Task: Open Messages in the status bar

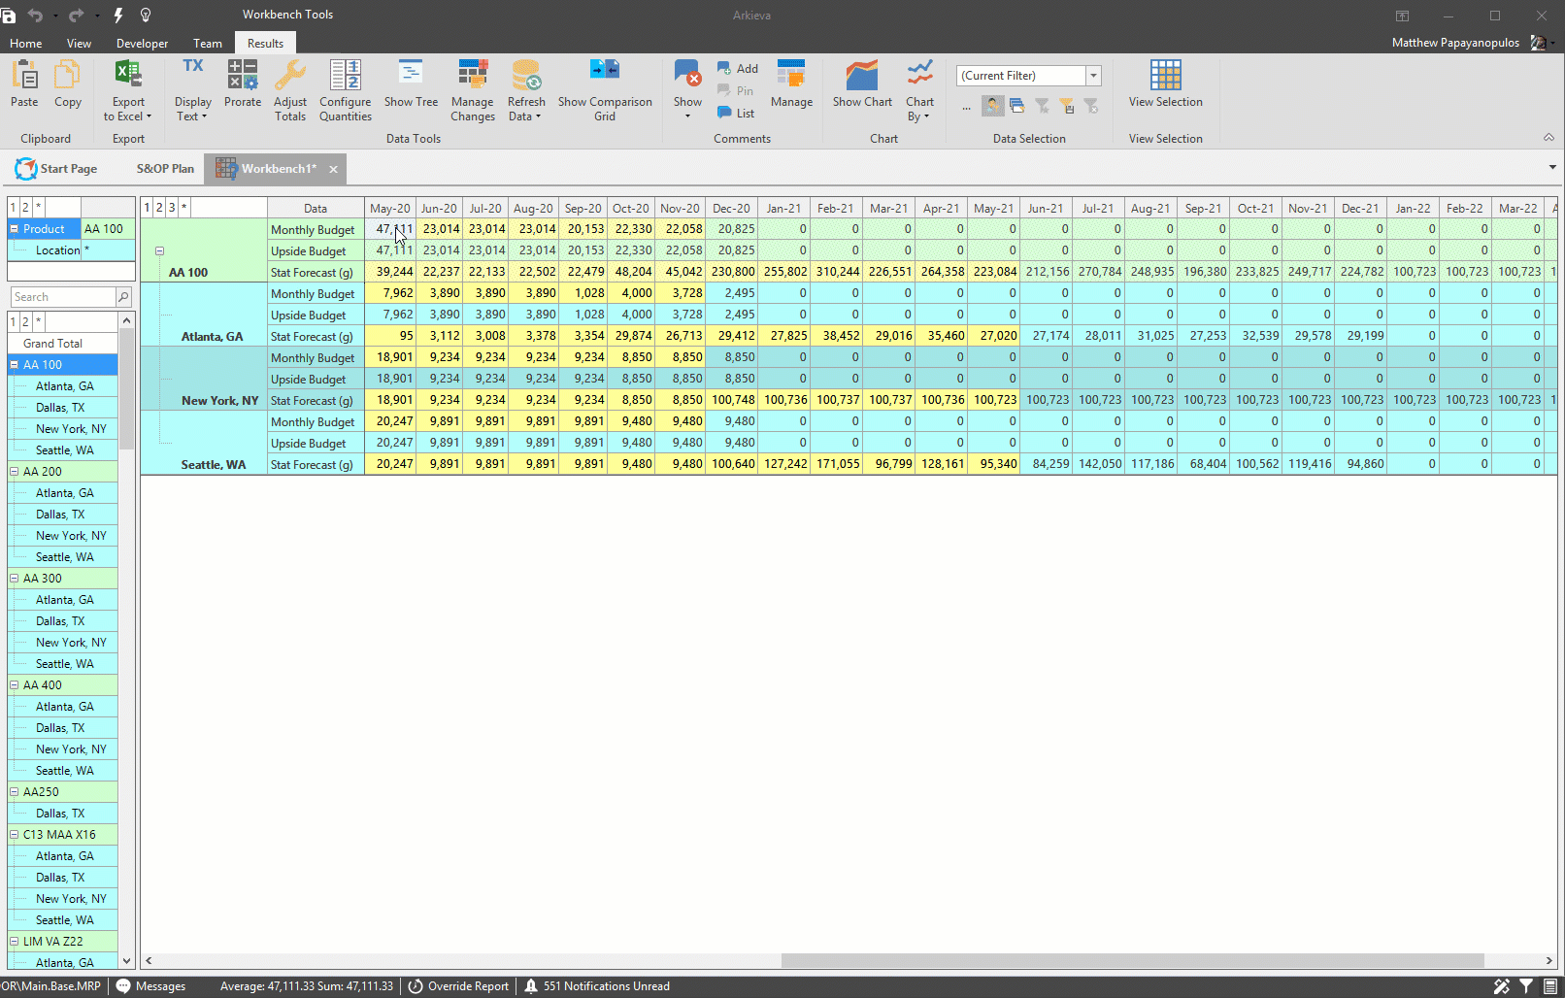Action: (x=151, y=986)
